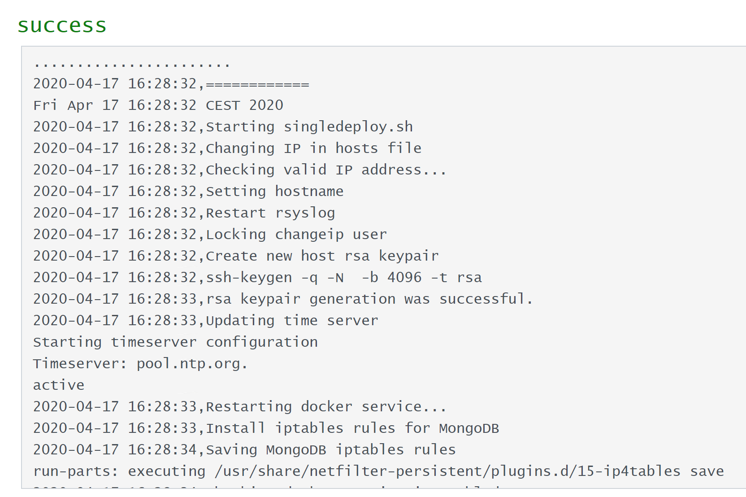Click the 'Saving MongoDB iptables rules' line
The width and height of the screenshot is (746, 497).
244,450
